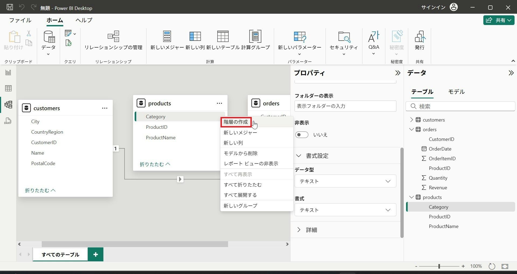Click the 表示フォルダーの入力 field
This screenshot has height=274, width=517.
(x=345, y=106)
